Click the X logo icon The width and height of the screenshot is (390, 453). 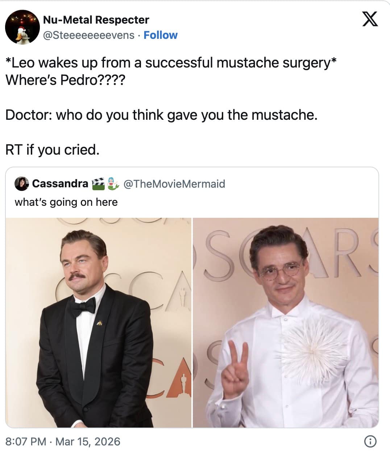pos(370,19)
